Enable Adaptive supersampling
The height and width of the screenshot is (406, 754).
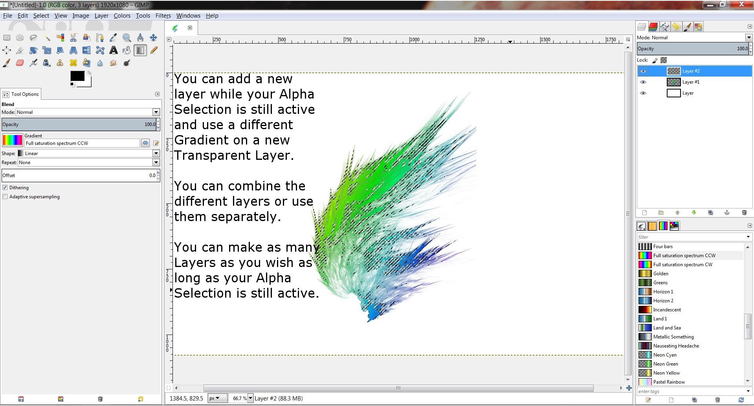5,197
